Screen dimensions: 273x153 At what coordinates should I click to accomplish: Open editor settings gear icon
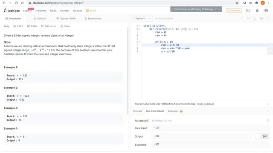coord(261,18)
